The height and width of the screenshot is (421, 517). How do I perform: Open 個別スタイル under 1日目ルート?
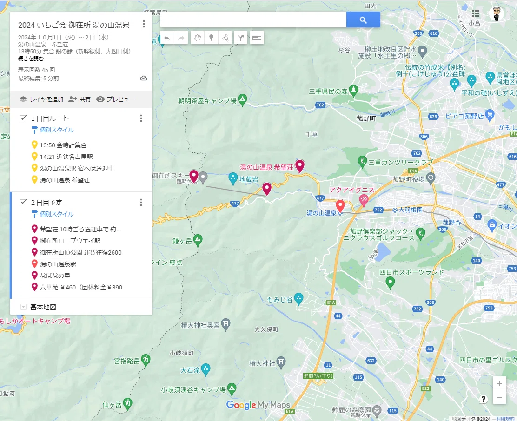click(56, 130)
